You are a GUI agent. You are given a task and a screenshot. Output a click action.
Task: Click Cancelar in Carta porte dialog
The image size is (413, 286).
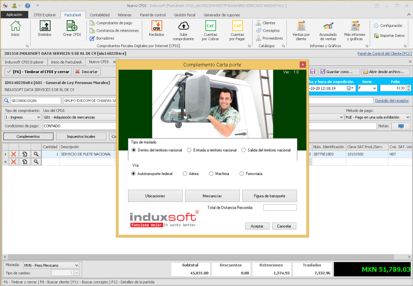click(284, 226)
